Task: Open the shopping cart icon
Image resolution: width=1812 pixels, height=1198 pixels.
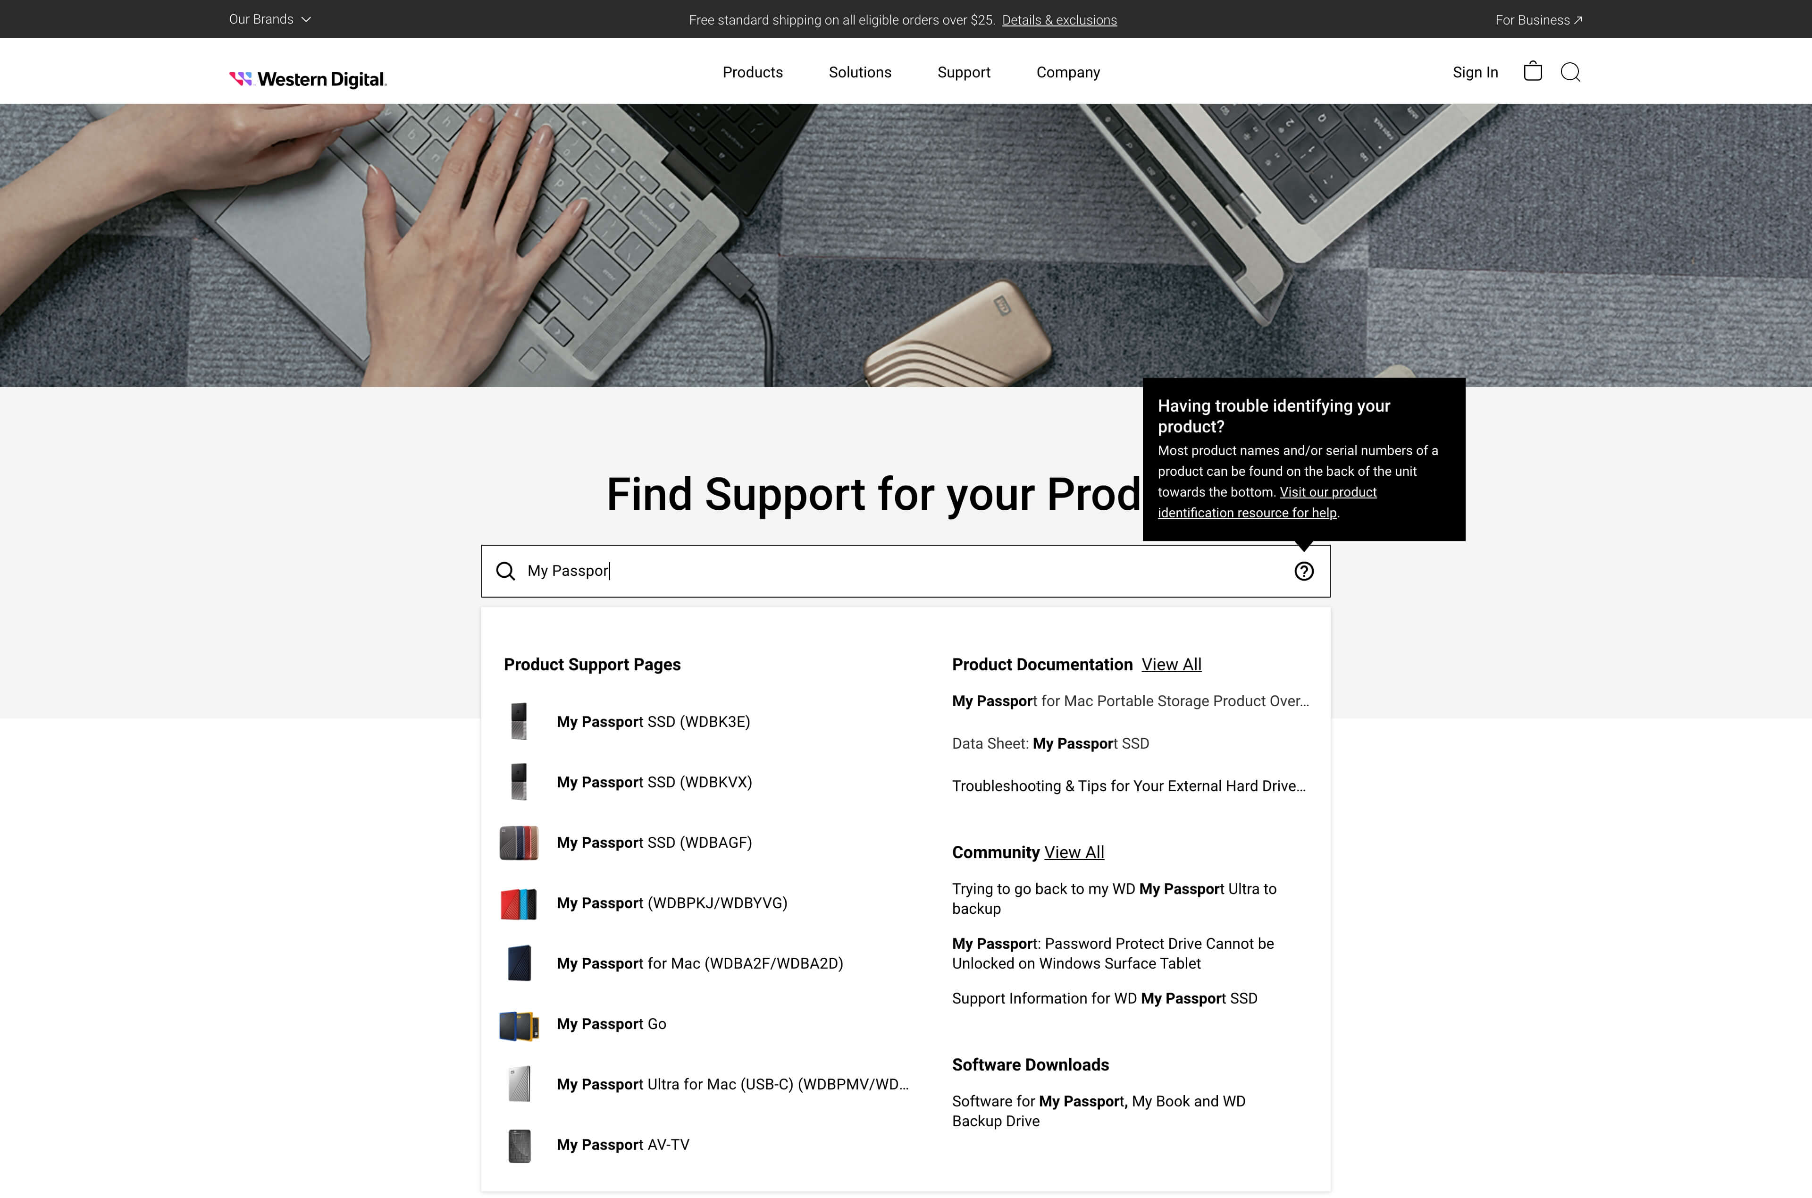Action: (x=1532, y=72)
